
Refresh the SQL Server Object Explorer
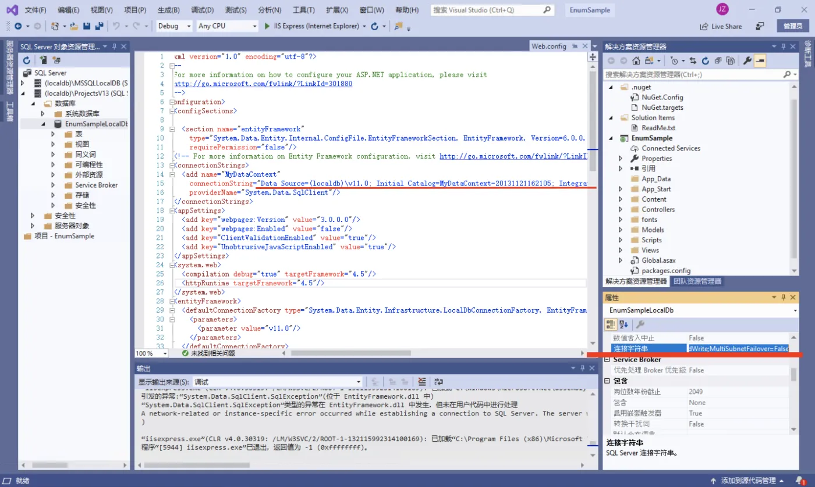tap(27, 60)
